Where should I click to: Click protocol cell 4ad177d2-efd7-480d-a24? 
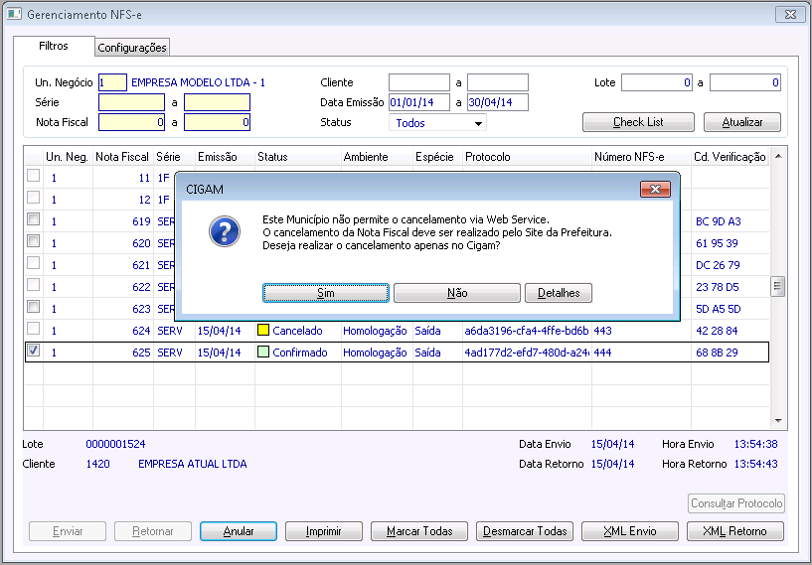(x=527, y=353)
